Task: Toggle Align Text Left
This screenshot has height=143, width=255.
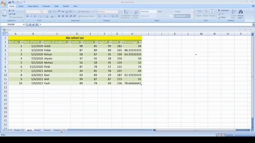Action: coord(59,16)
